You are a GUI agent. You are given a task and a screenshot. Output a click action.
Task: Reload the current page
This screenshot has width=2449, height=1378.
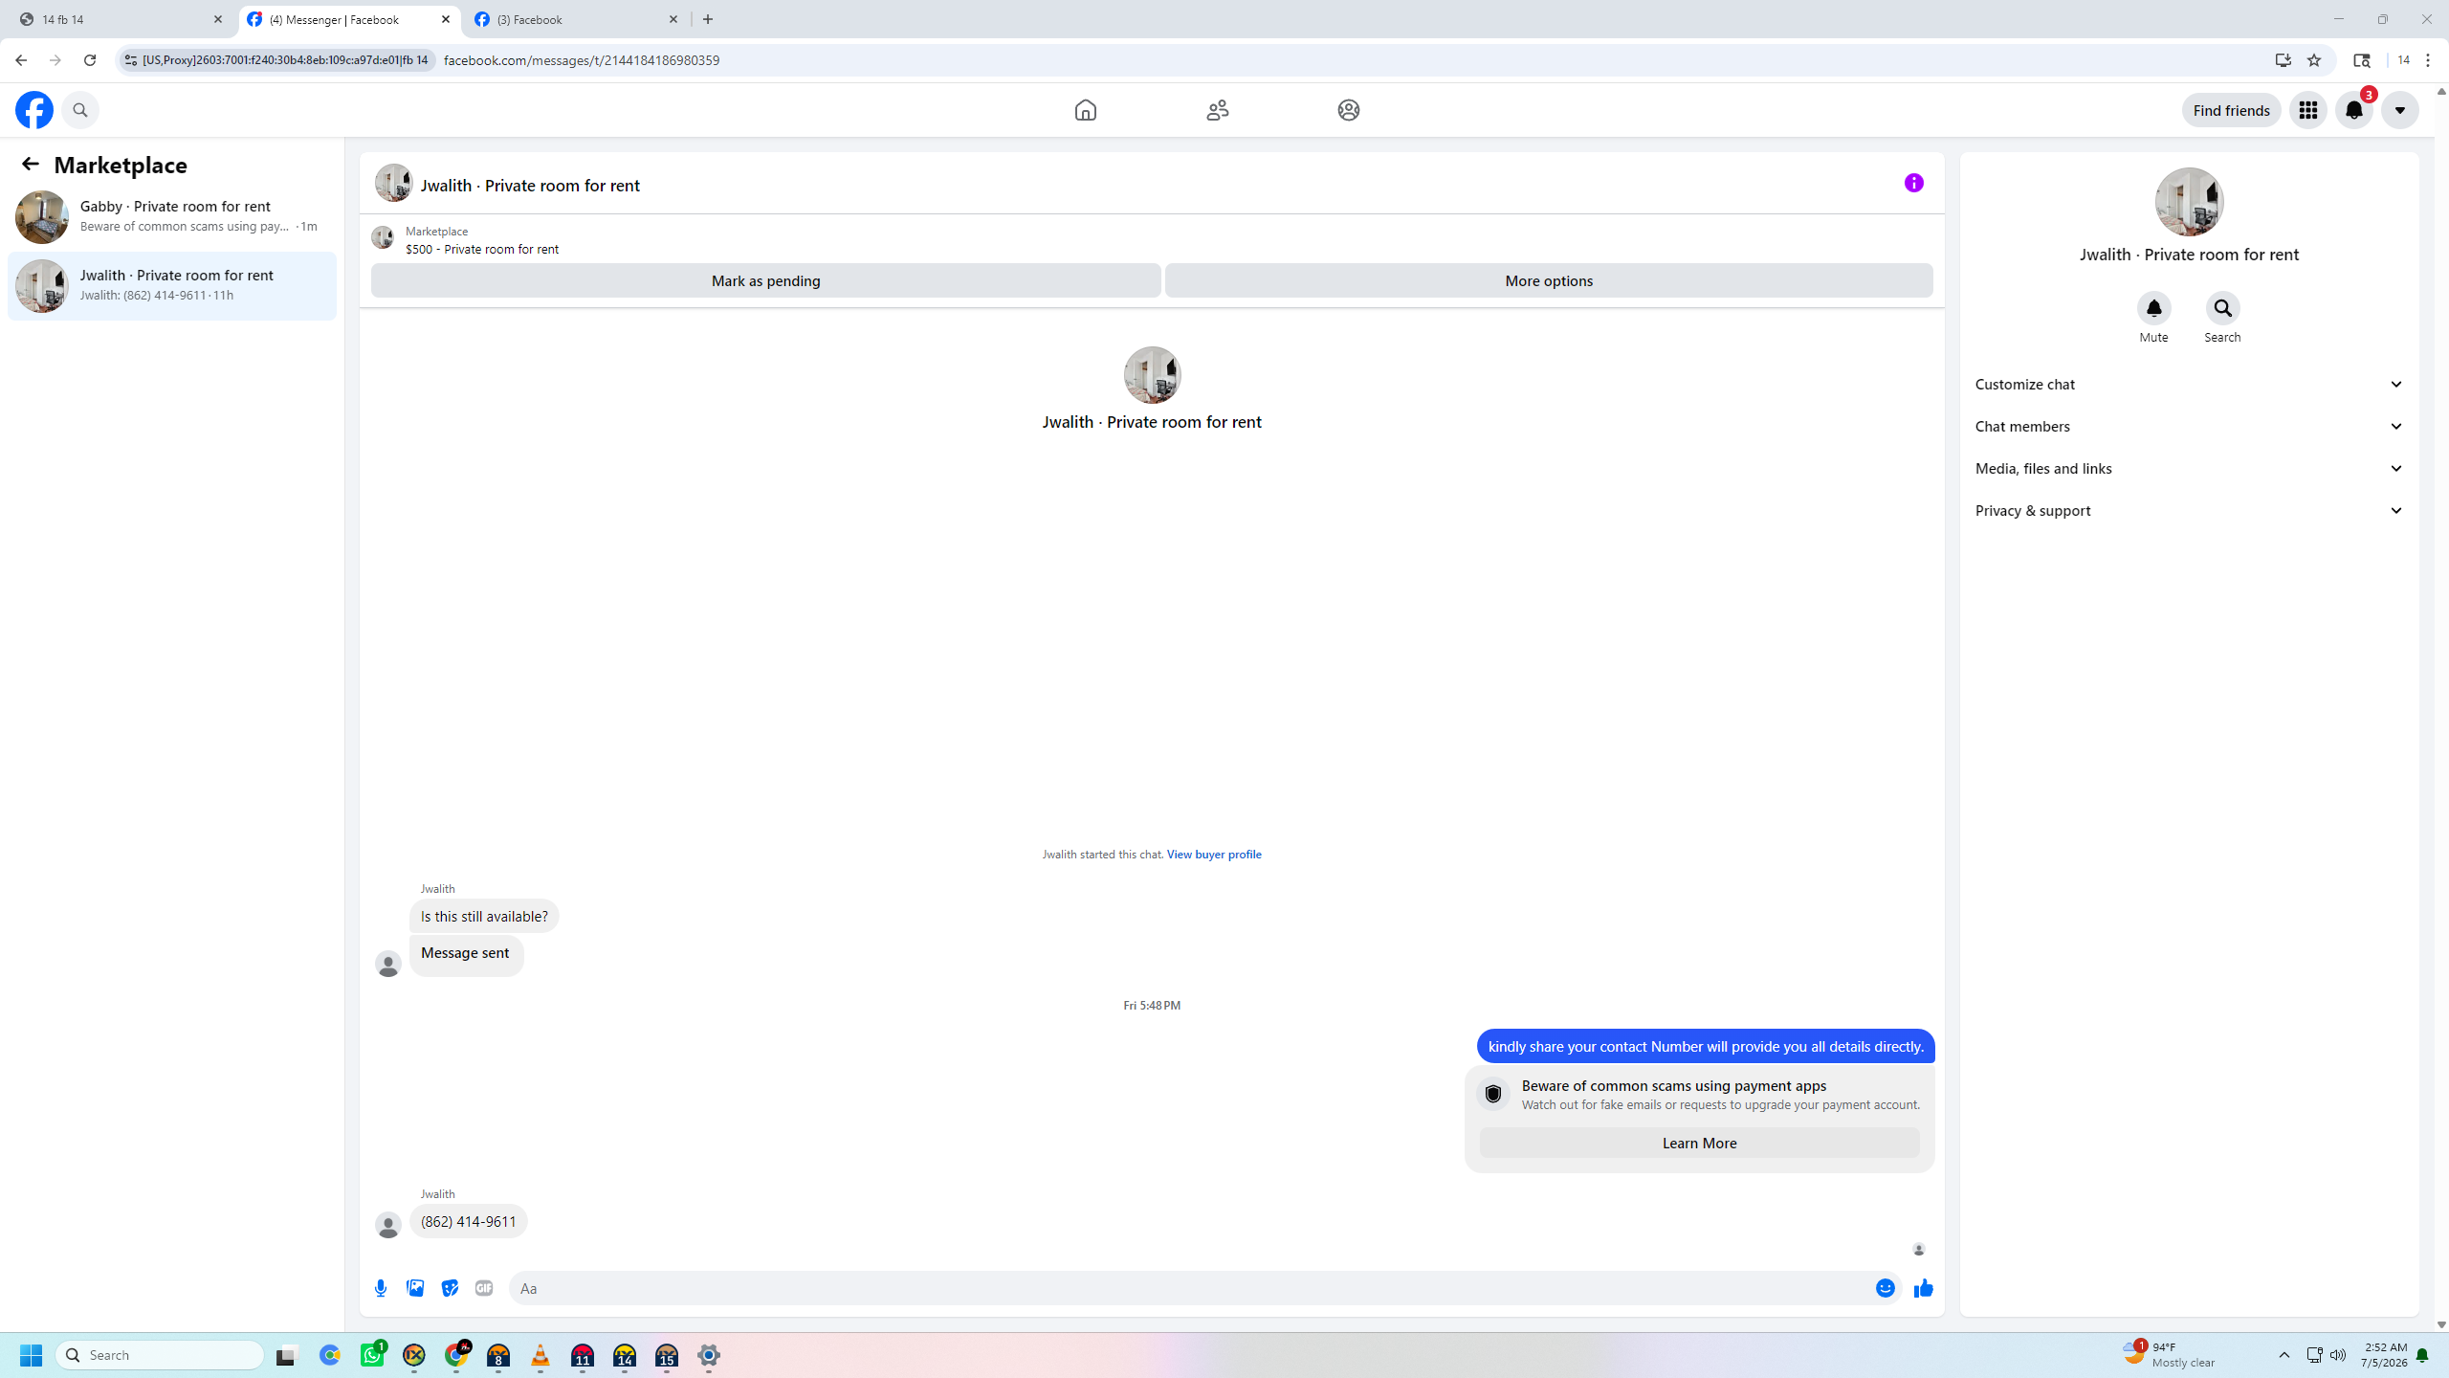pyautogui.click(x=90, y=60)
